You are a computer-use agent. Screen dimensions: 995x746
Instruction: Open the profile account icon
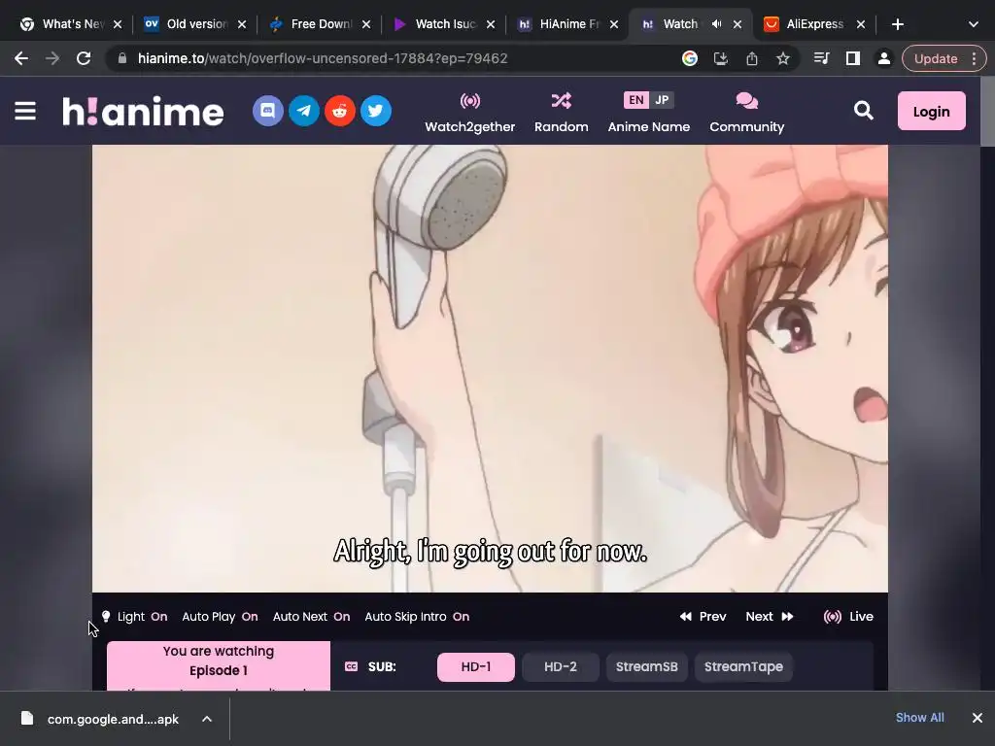(884, 58)
